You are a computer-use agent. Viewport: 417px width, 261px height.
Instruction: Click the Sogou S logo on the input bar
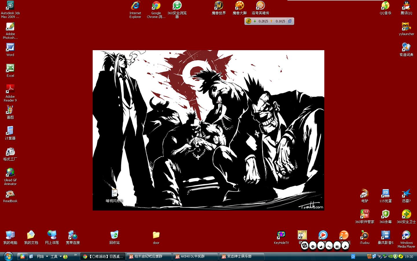pyautogui.click(x=305, y=246)
